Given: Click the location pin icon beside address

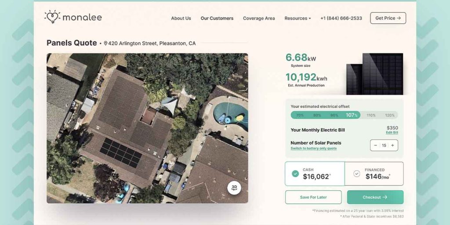Looking at the screenshot, I should click(105, 44).
